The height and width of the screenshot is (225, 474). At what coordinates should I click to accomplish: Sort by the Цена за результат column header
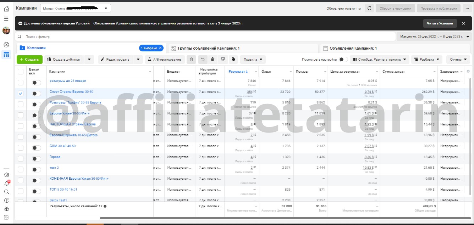pos(345,72)
